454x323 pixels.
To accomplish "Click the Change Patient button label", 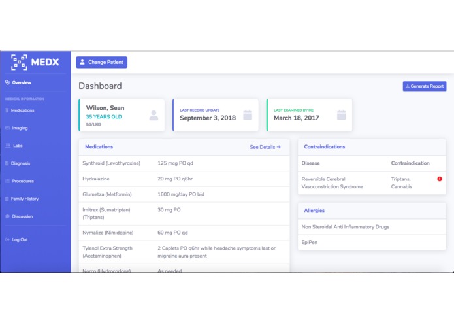I will click(x=106, y=62).
